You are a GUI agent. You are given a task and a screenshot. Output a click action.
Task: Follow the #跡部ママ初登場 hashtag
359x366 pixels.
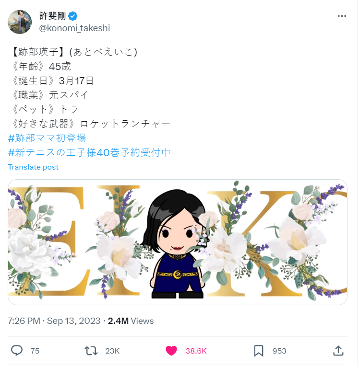pyautogui.click(x=47, y=138)
